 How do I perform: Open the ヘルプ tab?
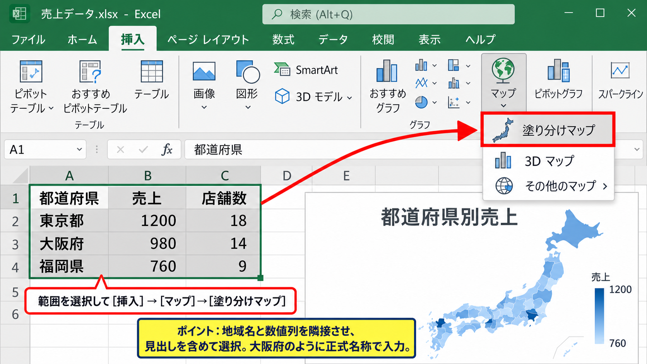point(480,39)
